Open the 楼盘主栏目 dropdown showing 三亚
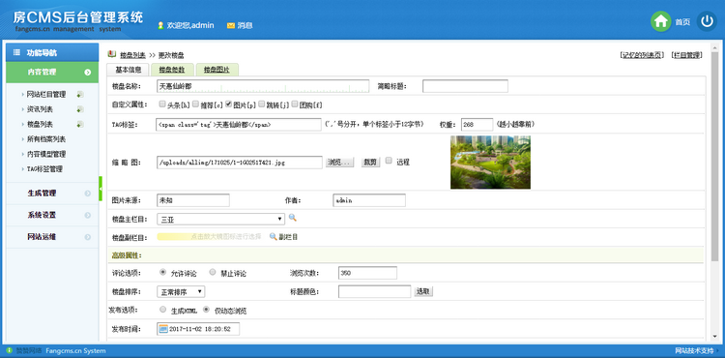Screen dimensions: 725x358 [x=220, y=219]
